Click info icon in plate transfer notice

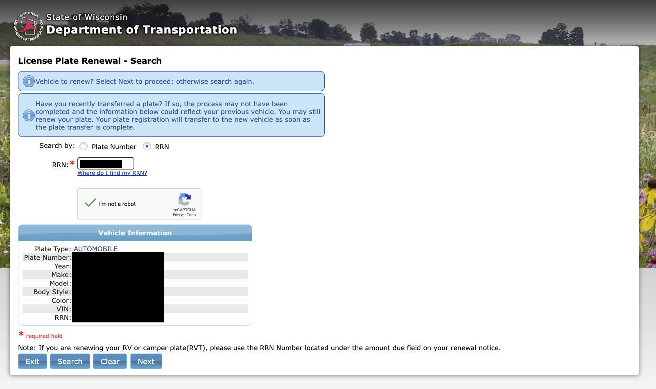pos(29,116)
